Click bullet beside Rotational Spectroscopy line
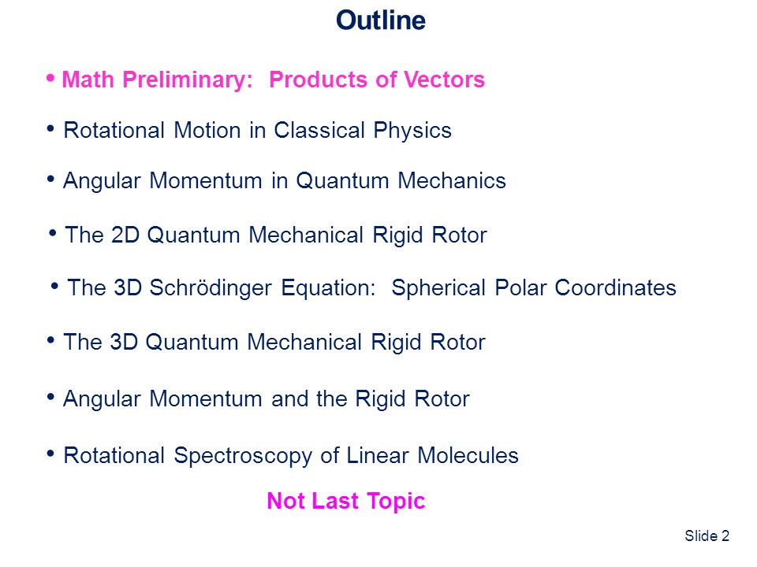Image resolution: width=757 pixels, height=567 pixels. click(x=50, y=454)
